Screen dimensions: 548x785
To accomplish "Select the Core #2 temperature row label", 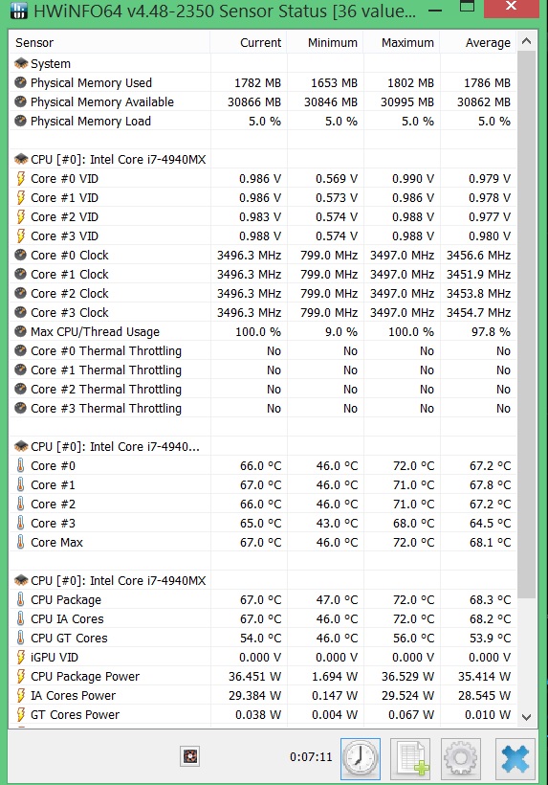I will [53, 505].
